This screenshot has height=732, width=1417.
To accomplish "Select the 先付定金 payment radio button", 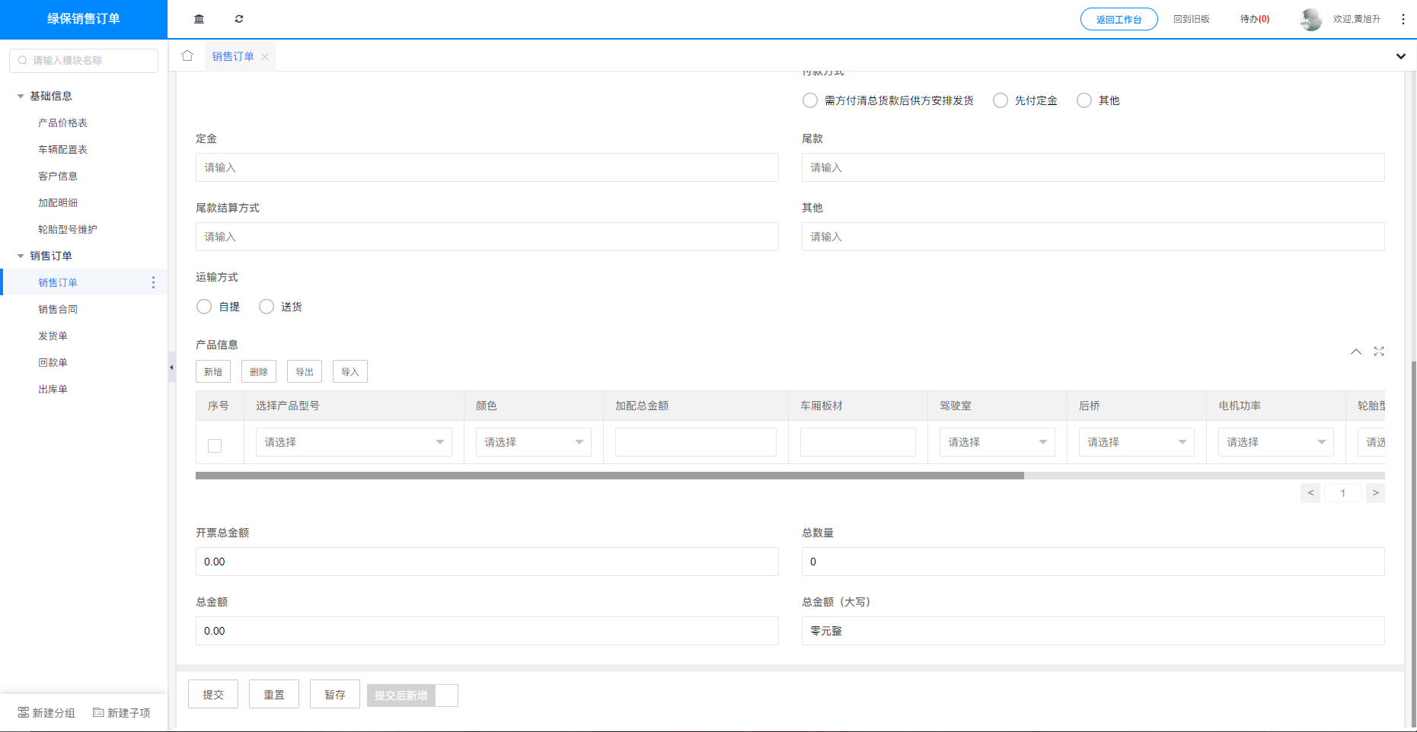I will [x=1001, y=100].
